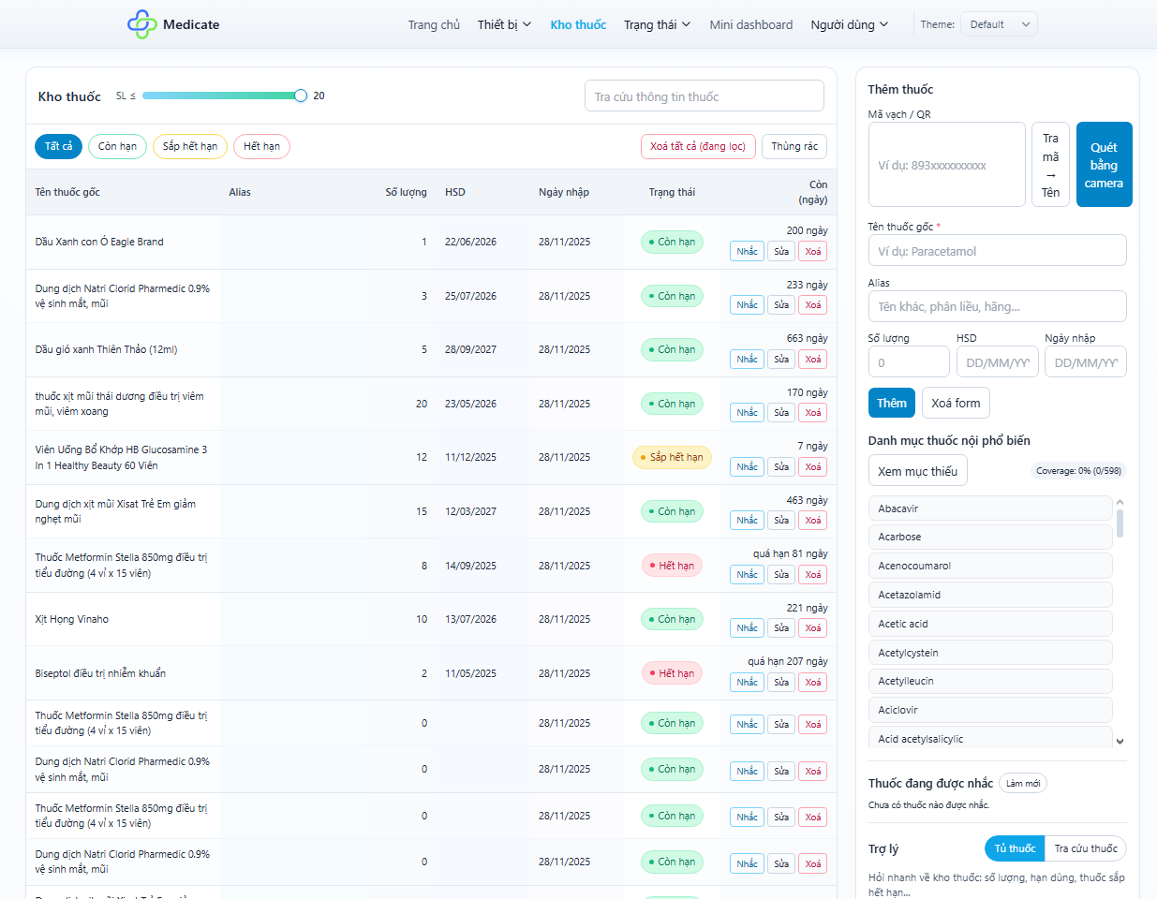Filter drugs by Còn hạn status
The height and width of the screenshot is (899, 1157).
pyautogui.click(x=118, y=146)
